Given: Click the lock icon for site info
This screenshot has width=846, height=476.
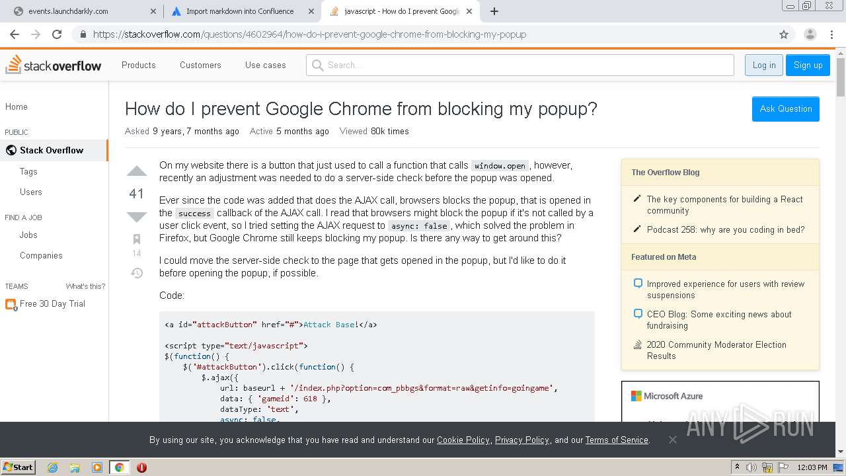Looking at the screenshot, I should point(83,34).
